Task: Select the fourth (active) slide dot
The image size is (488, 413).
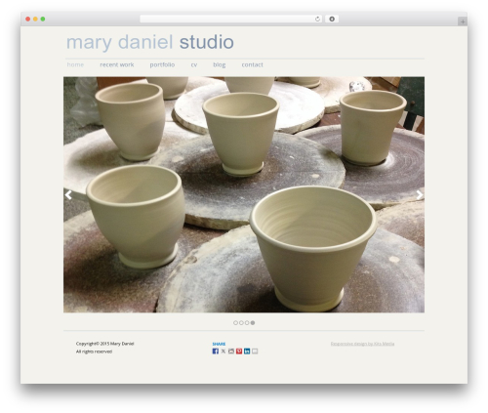Action: (x=253, y=323)
